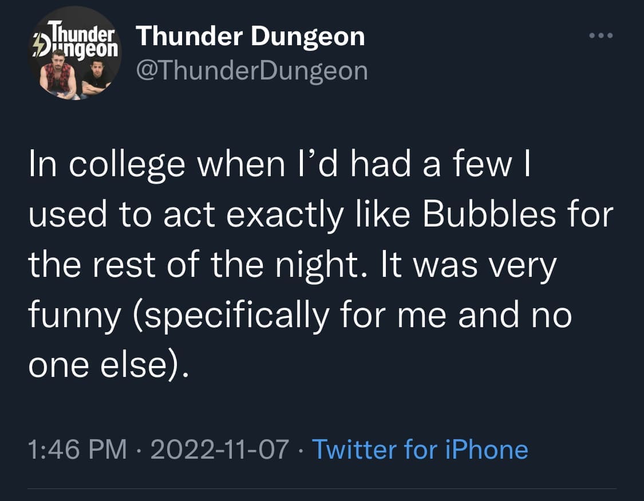Click the man in black shirt in avatar
Screen dimensions: 644x501
95,75
